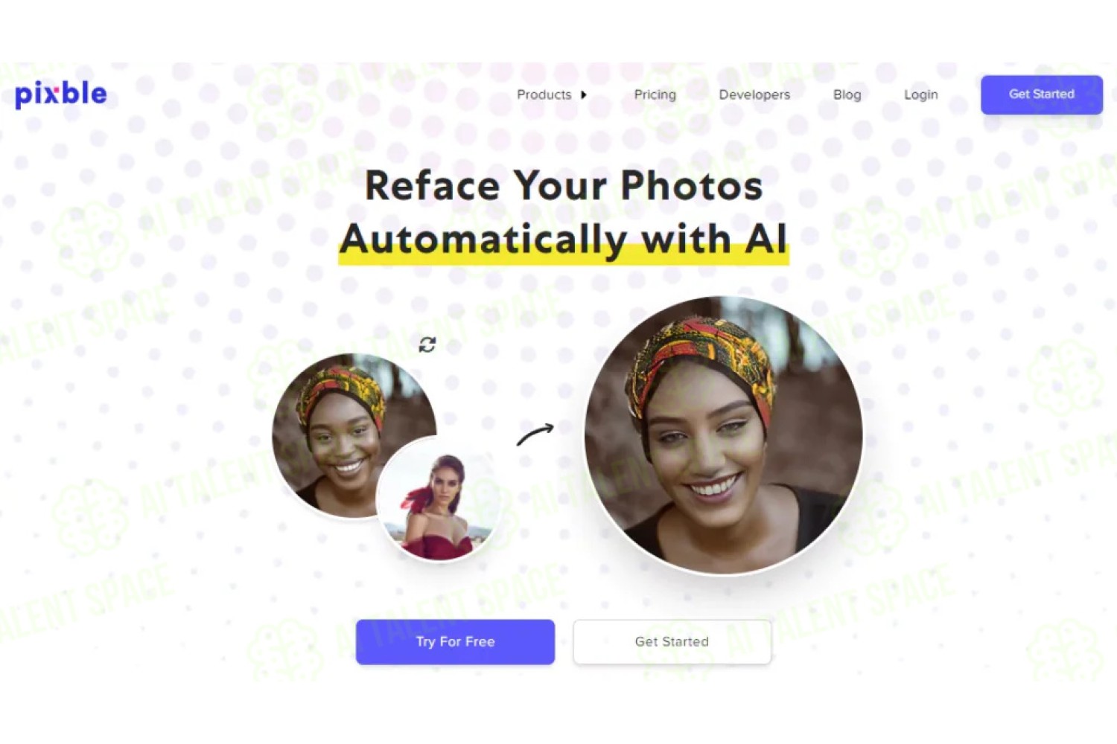
Task: Go to the Pricing page
Action: [x=655, y=94]
